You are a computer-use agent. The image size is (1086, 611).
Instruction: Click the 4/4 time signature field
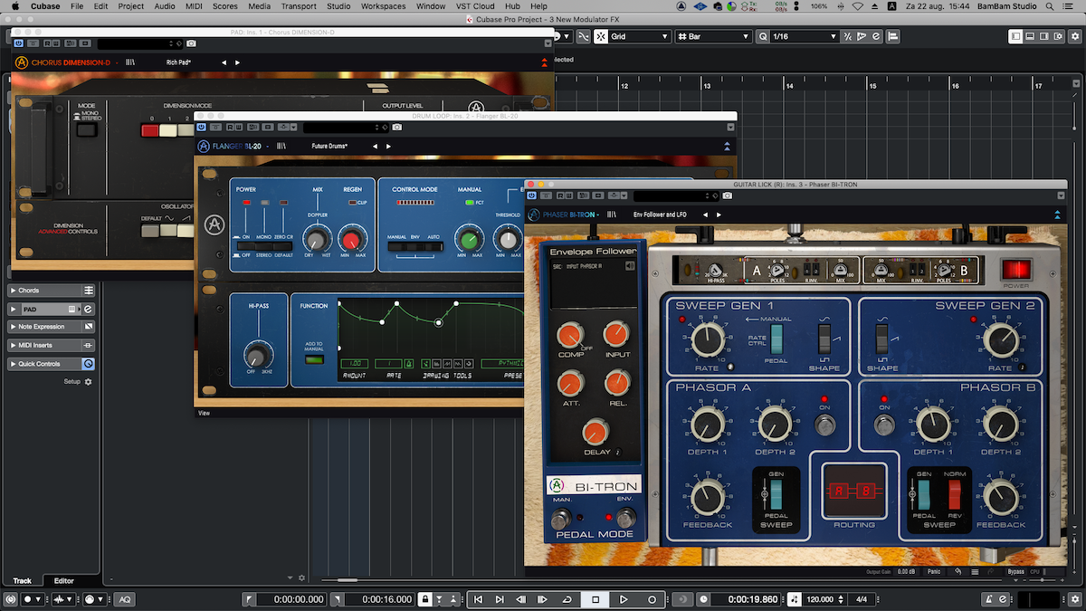[x=862, y=599]
